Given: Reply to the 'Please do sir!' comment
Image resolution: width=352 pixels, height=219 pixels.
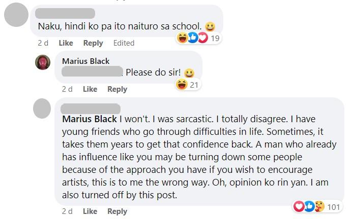Looking at the screenshot, I should click(118, 89).
